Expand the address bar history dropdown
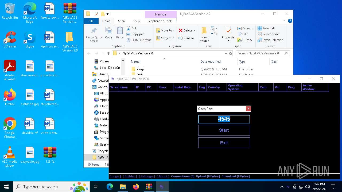 click(x=226, y=53)
